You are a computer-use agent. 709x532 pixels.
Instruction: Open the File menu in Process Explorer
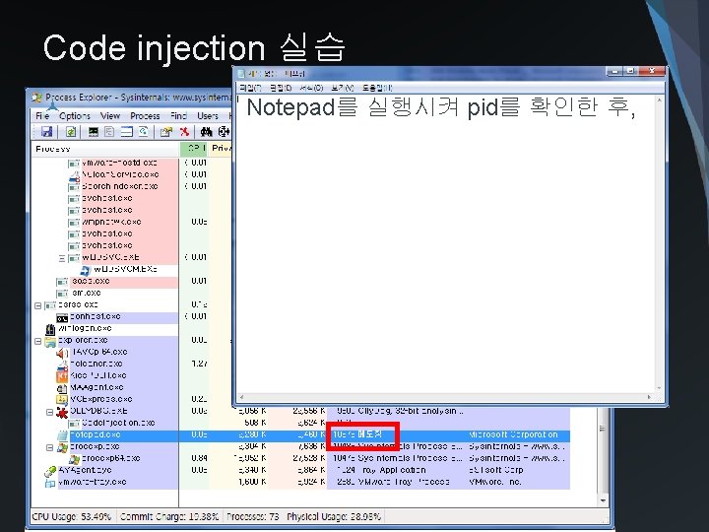point(42,116)
